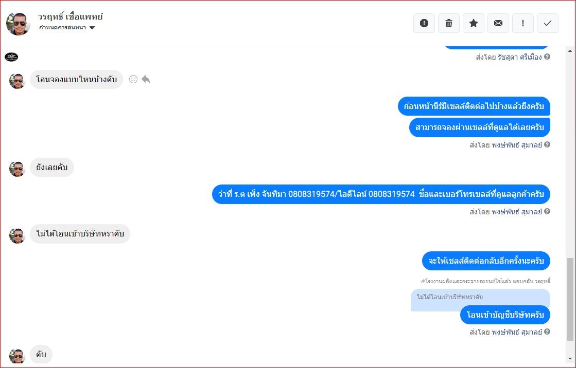Delete conversation using the trash icon
This screenshot has height=368, width=576.
[448, 23]
